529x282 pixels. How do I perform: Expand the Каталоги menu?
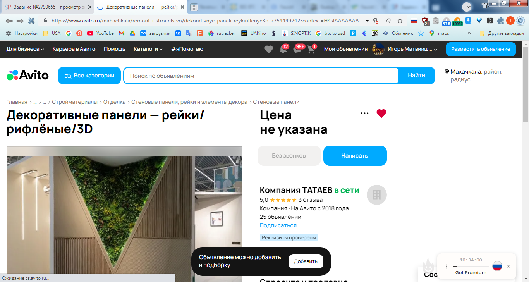click(x=148, y=49)
